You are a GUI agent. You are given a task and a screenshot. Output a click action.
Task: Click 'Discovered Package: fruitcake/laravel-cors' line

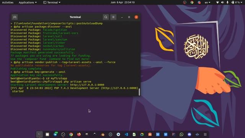pyautogui.click(x=44, y=33)
